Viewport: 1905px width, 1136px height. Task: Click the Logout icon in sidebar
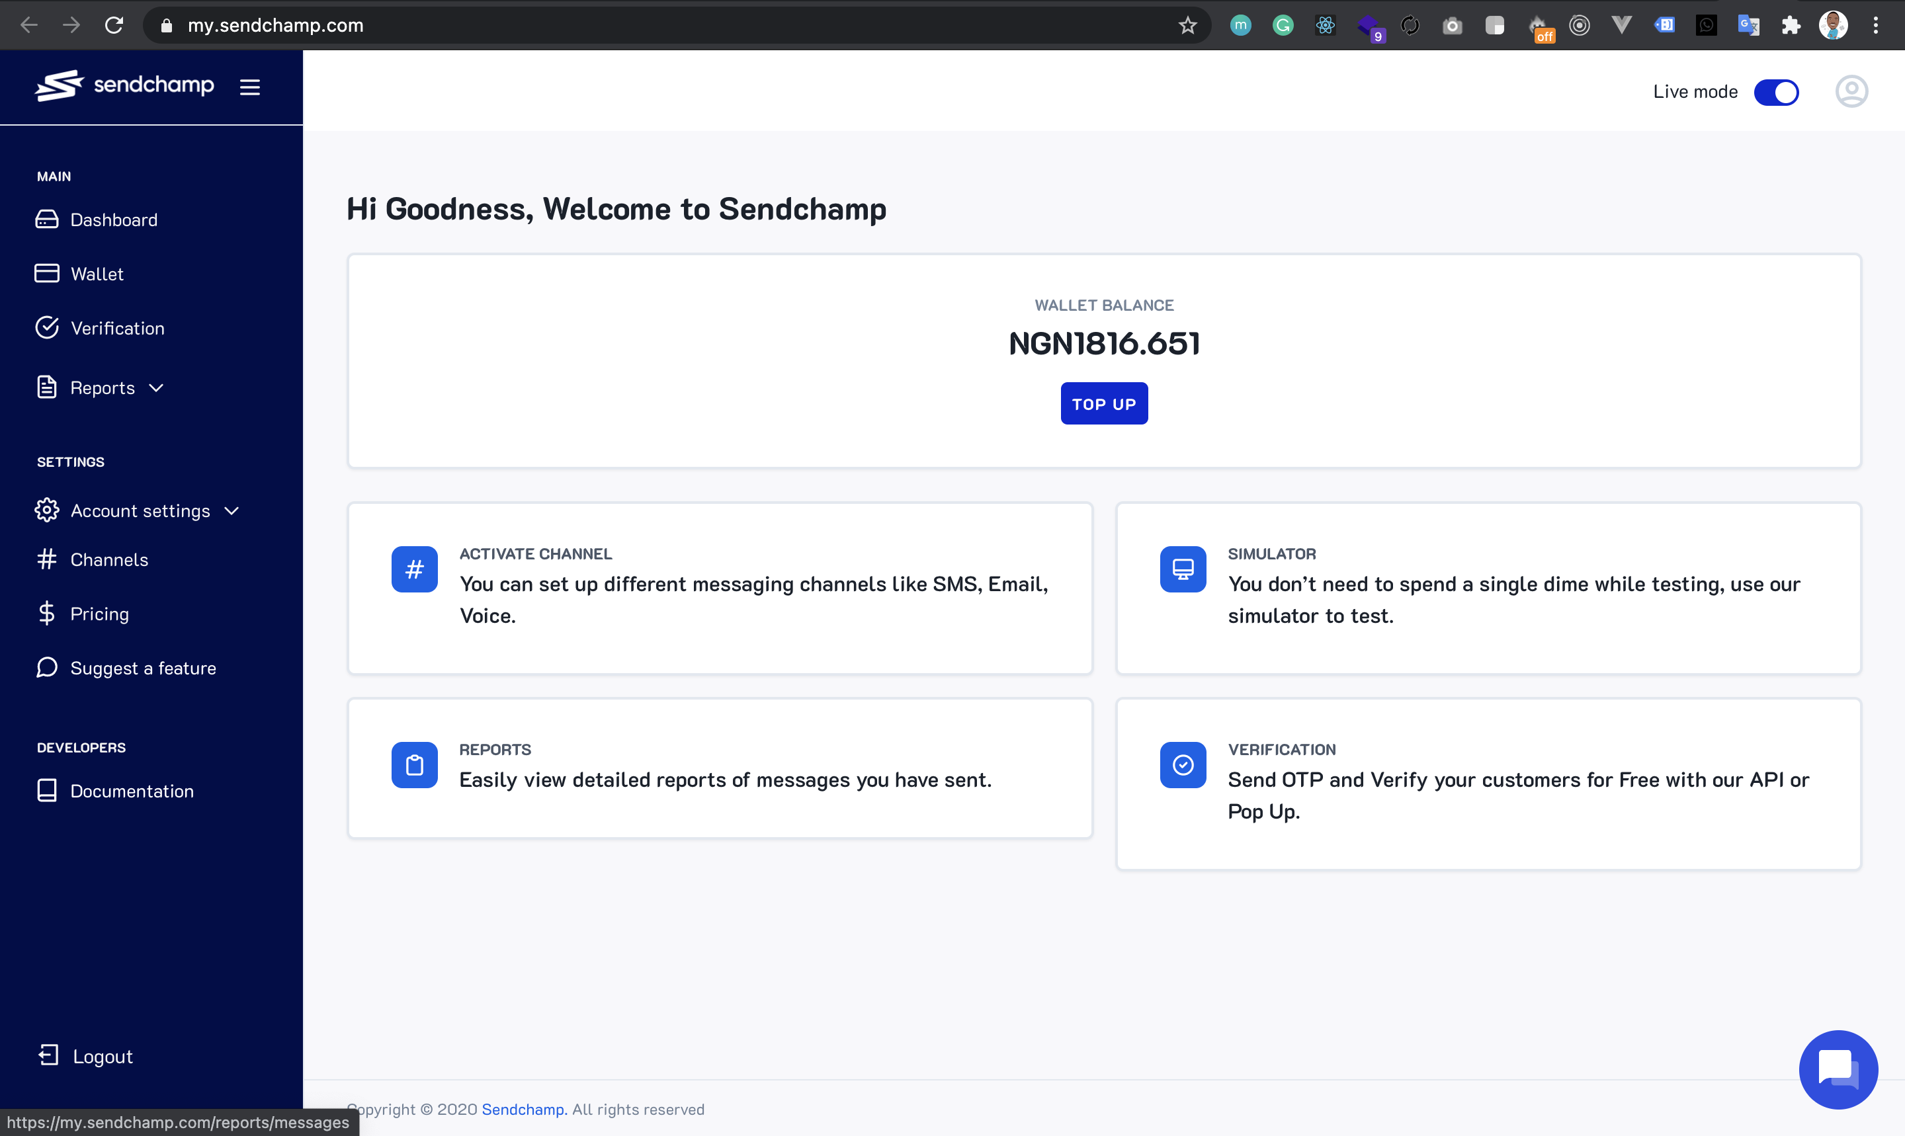pos(48,1055)
